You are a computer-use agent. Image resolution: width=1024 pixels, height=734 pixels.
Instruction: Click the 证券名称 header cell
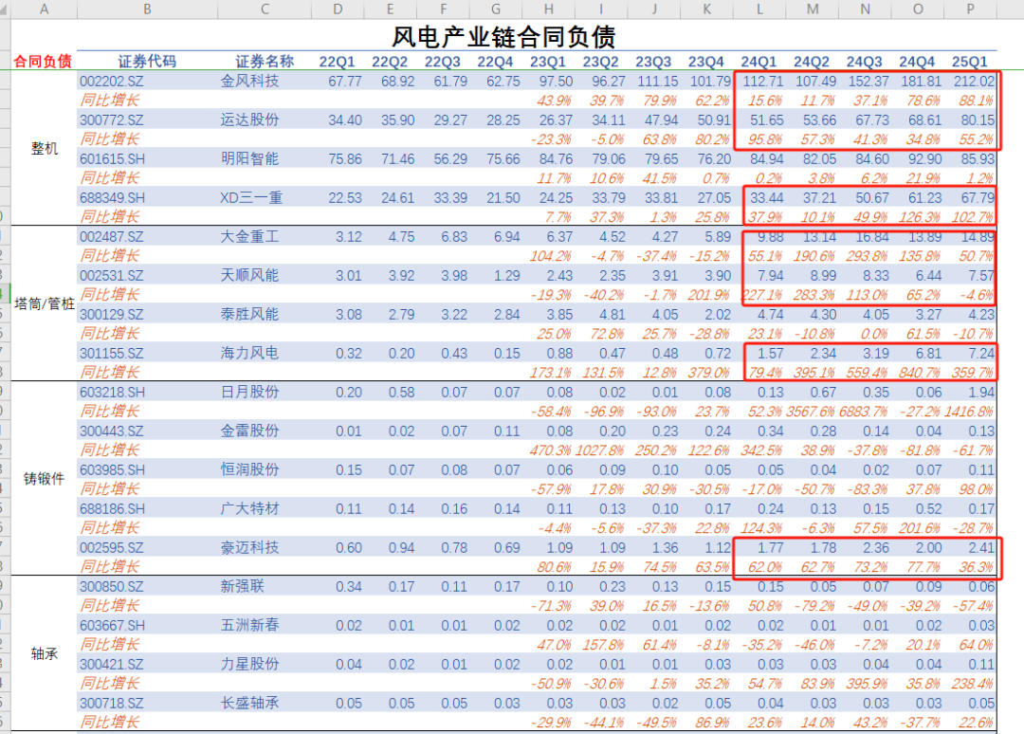click(265, 62)
